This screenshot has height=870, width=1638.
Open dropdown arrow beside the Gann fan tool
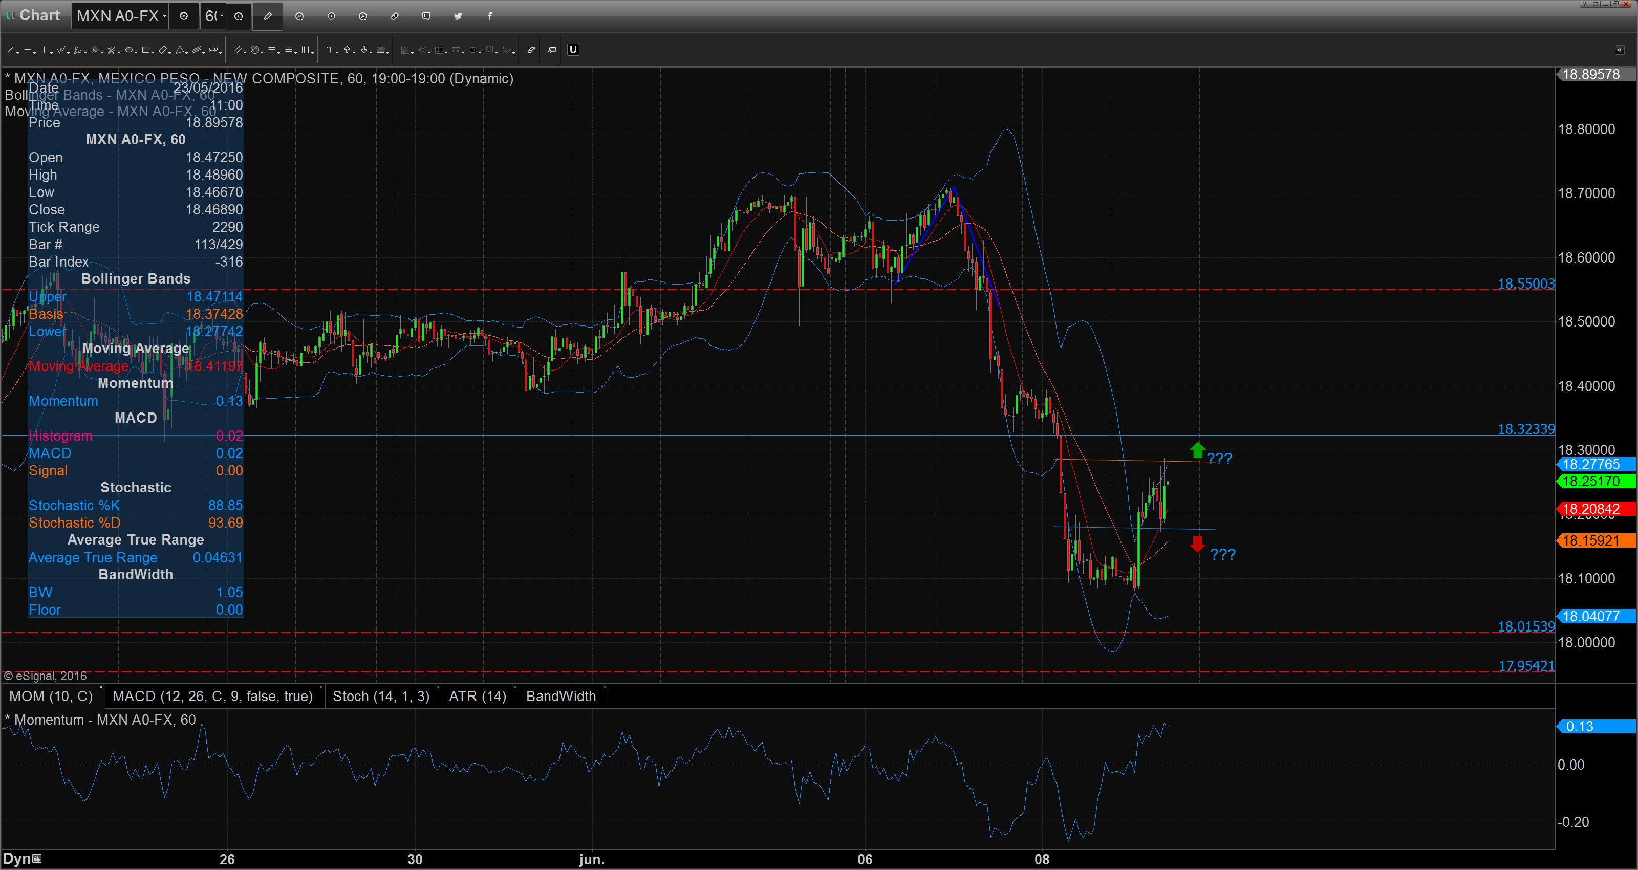coord(119,52)
